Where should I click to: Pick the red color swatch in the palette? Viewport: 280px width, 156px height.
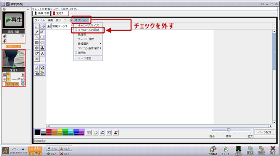pyautogui.click(x=49, y=130)
